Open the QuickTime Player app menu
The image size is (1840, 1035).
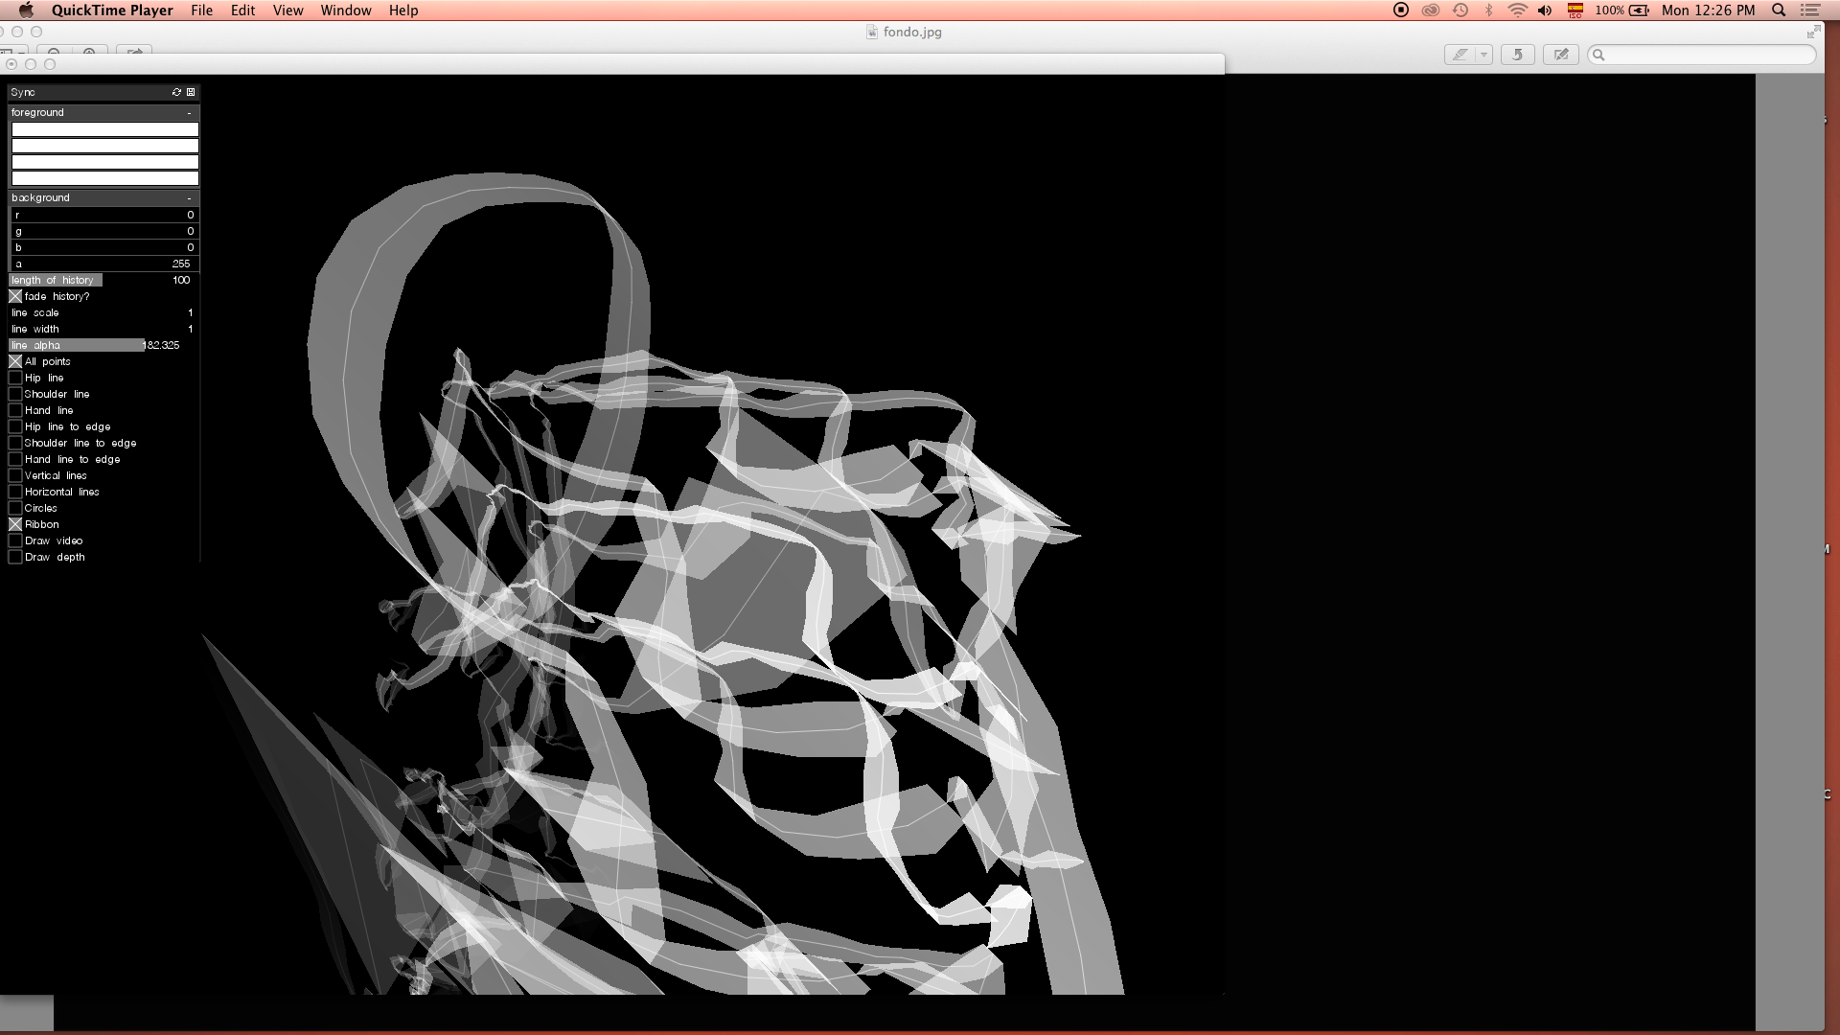pos(112,11)
